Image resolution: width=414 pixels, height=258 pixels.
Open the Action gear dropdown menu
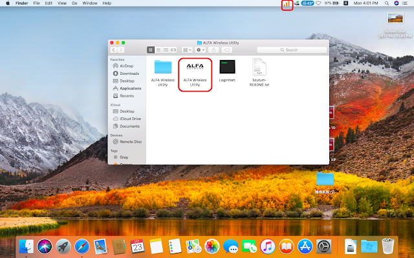pyautogui.click(x=201, y=50)
